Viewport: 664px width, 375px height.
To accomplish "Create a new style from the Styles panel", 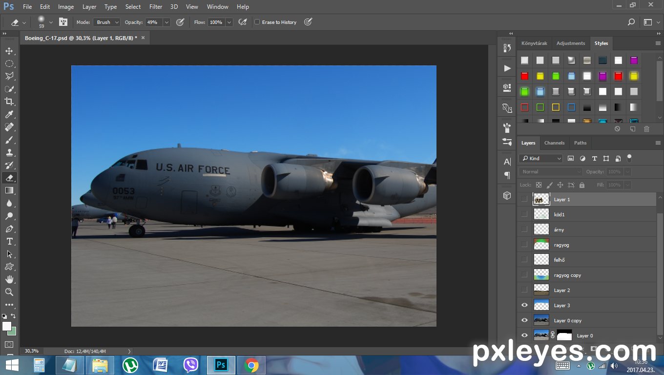I will point(632,129).
